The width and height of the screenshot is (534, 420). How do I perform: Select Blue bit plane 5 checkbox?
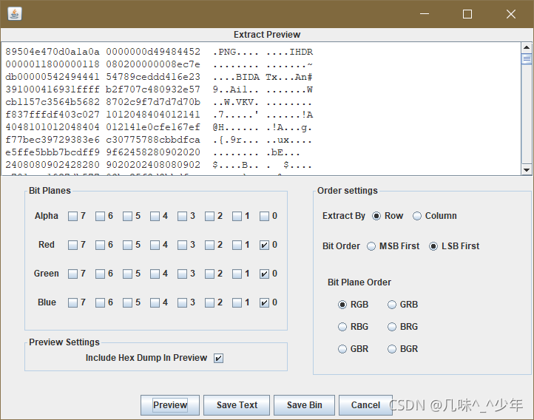(127, 303)
